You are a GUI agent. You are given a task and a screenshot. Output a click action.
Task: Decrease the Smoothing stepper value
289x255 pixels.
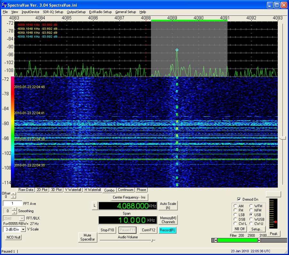14,212
